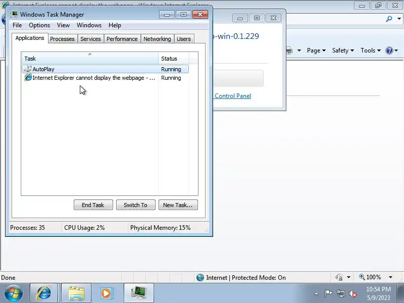
Task: Maximize the AutoPlay window
Action: point(257,18)
